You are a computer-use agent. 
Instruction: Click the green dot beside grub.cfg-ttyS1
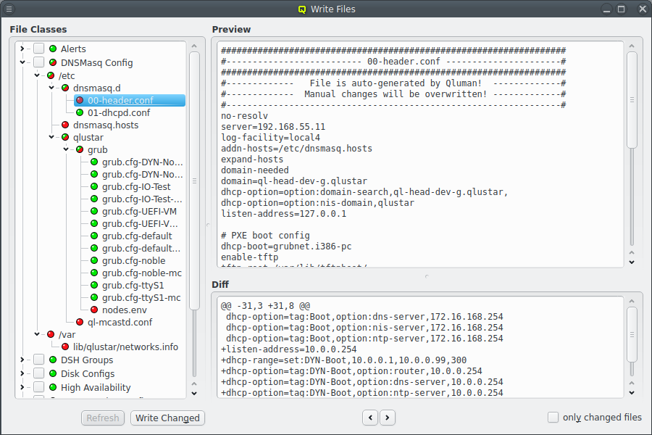(94, 285)
